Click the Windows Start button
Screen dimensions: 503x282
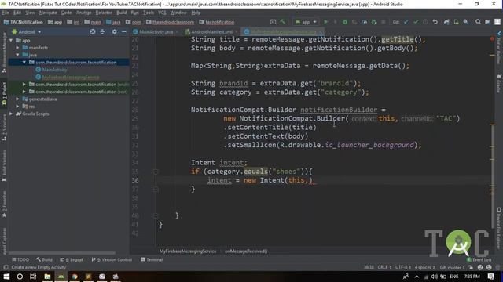[x=6, y=277]
